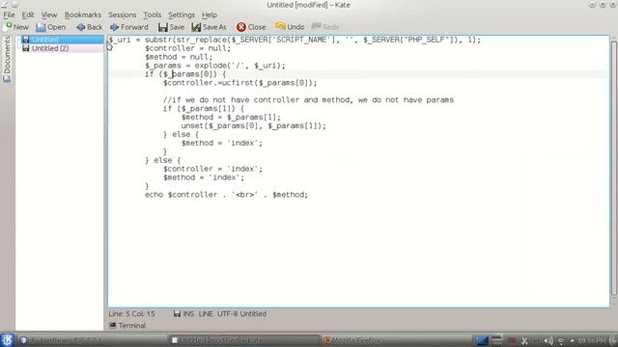Click the Line 5 Col 15 status indicator
Image resolution: width=618 pixels, height=347 pixels.
131,313
